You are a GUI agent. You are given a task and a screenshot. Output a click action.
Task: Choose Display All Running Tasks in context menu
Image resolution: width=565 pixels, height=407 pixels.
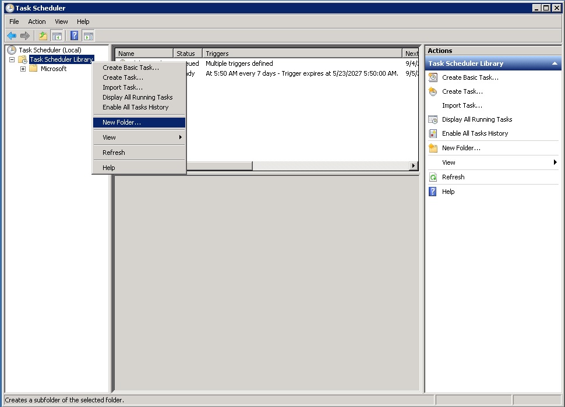pyautogui.click(x=139, y=97)
